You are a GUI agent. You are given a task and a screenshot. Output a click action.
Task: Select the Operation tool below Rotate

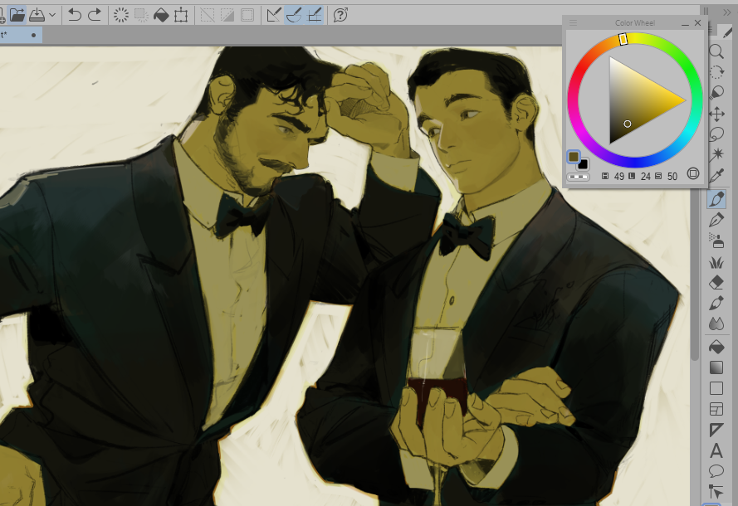pos(716,93)
